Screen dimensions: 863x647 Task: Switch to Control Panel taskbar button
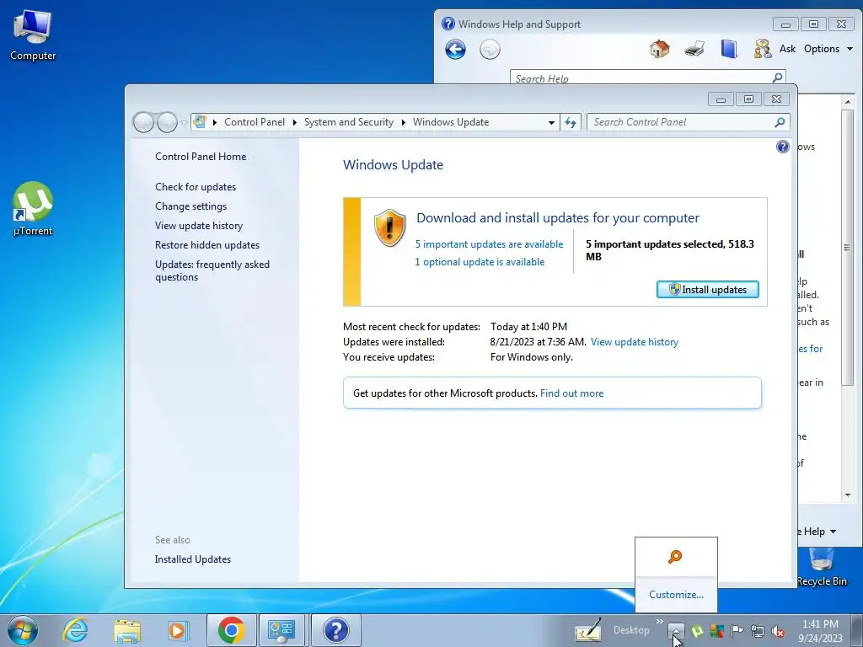[x=281, y=630]
